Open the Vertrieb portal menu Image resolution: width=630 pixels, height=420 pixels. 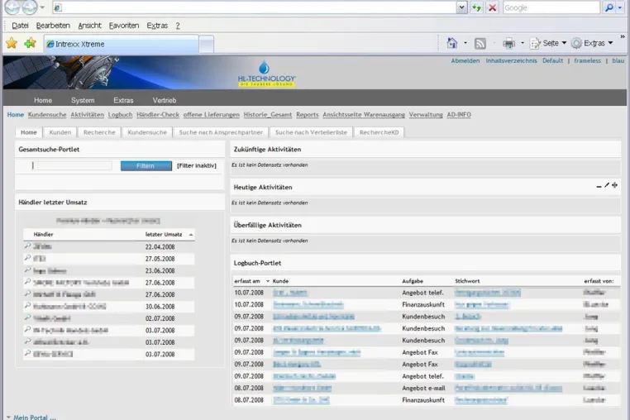pyautogui.click(x=165, y=100)
